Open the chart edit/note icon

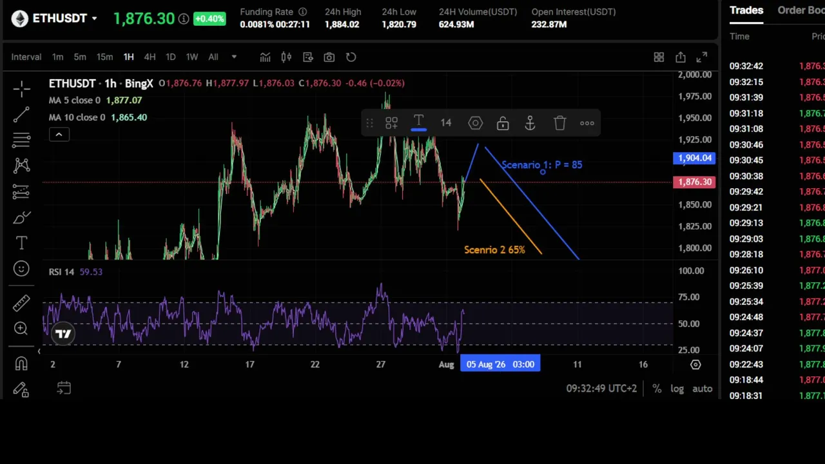click(x=307, y=57)
